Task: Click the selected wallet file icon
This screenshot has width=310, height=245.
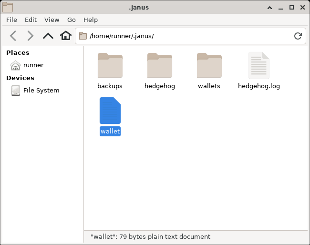Action: pos(110,111)
